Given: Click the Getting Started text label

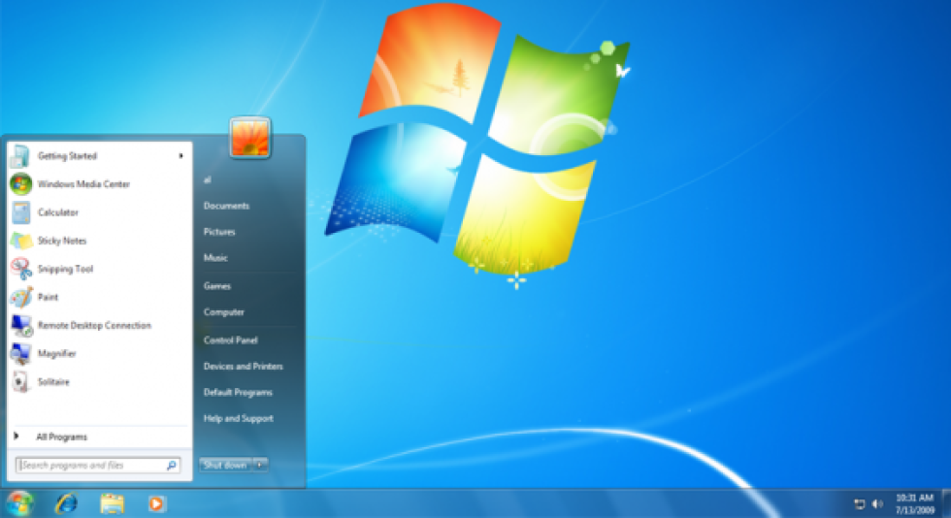Looking at the screenshot, I should pos(67,156).
